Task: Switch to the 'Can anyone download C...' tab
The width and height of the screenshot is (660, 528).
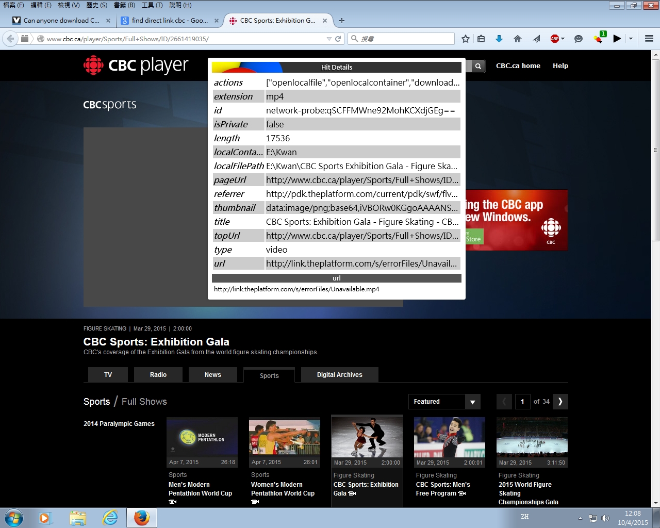Action: (61, 21)
